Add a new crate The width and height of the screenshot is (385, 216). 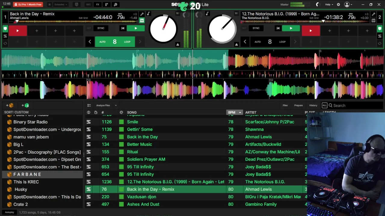point(10,105)
